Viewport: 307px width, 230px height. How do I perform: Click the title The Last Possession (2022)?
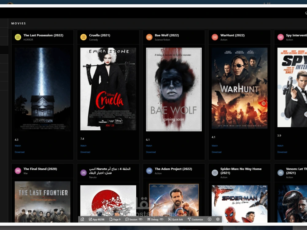43,35
